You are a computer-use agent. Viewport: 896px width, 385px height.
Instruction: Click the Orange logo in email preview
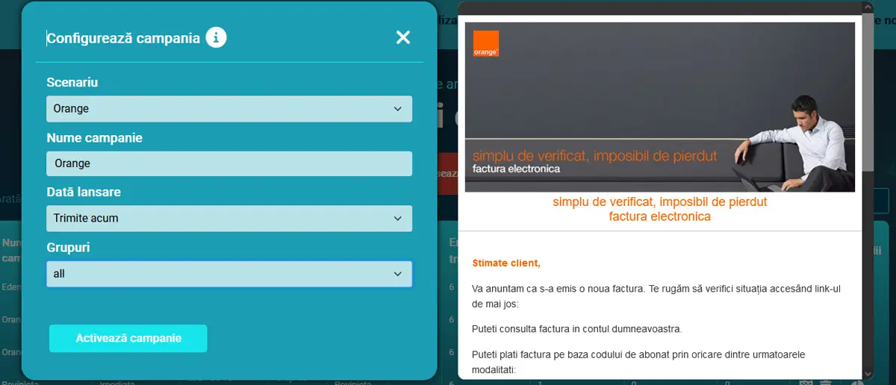(485, 43)
